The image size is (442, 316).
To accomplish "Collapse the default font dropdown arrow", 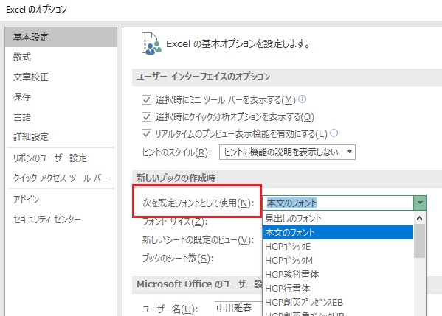I will (x=420, y=203).
